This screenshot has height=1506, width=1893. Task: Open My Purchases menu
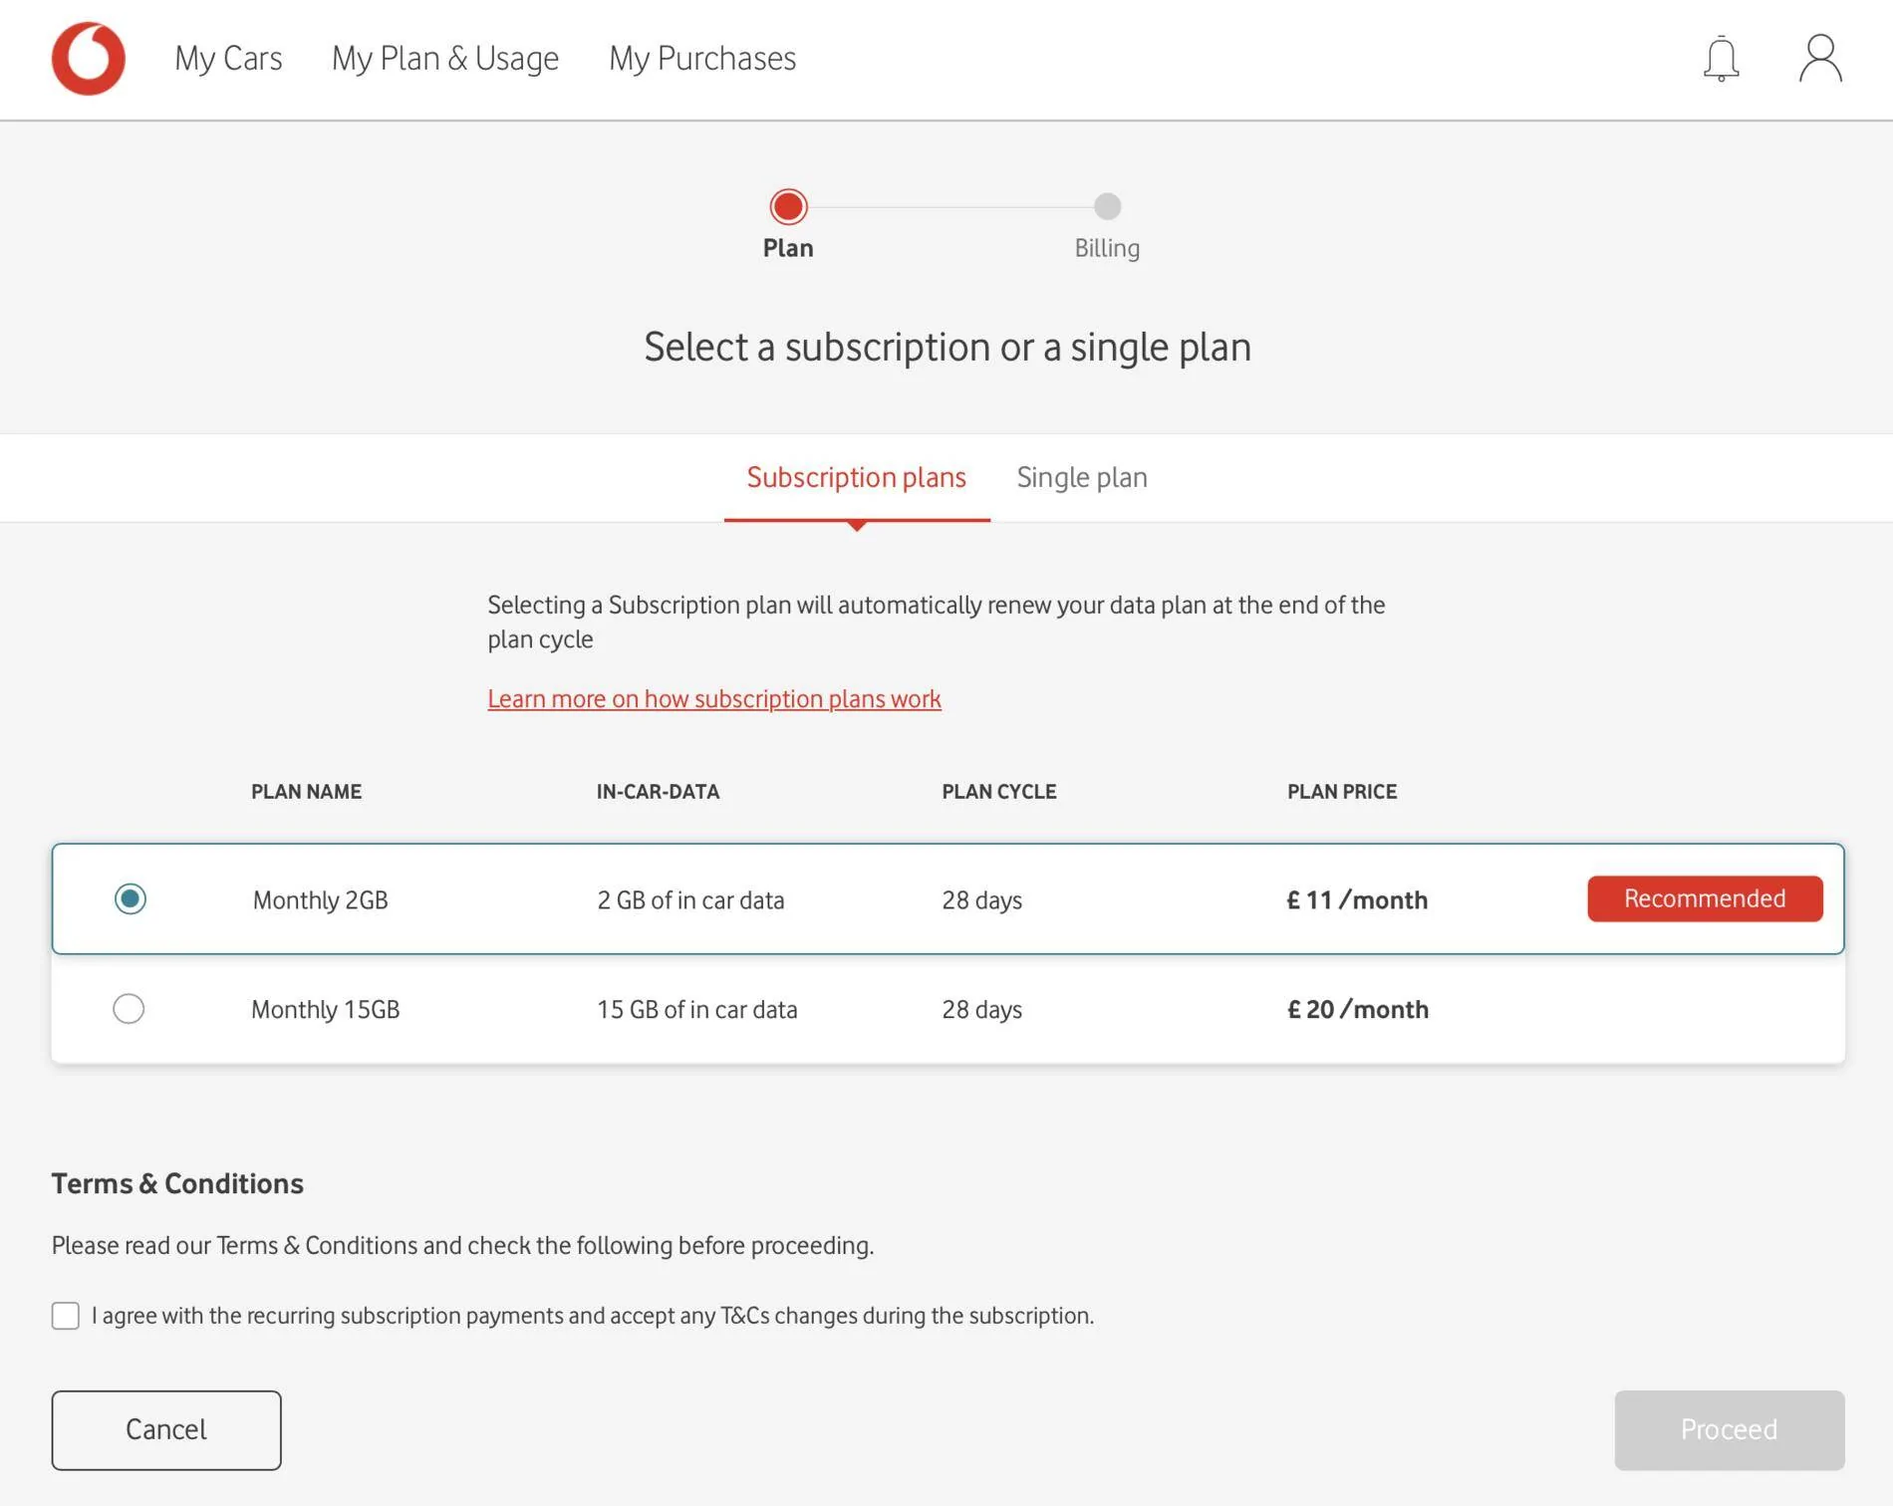tap(702, 59)
